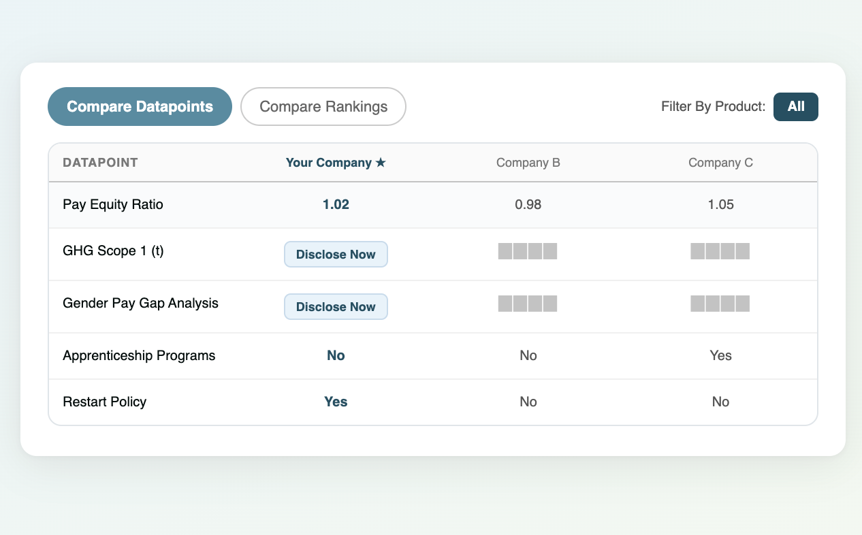Viewport: 862px width, 535px height.
Task: Click Disclose Now for Gender Pay Gap Analysis
Action: [x=336, y=306]
